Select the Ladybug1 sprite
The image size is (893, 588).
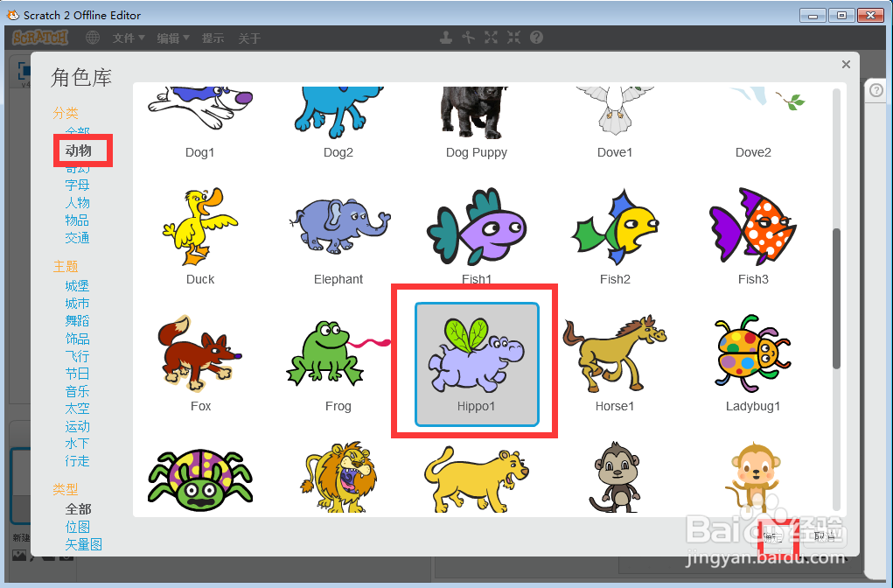pyautogui.click(x=753, y=363)
